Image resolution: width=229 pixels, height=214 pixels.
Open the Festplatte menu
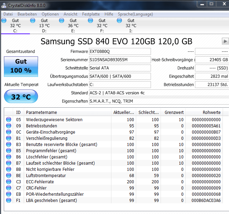coord(91,14)
